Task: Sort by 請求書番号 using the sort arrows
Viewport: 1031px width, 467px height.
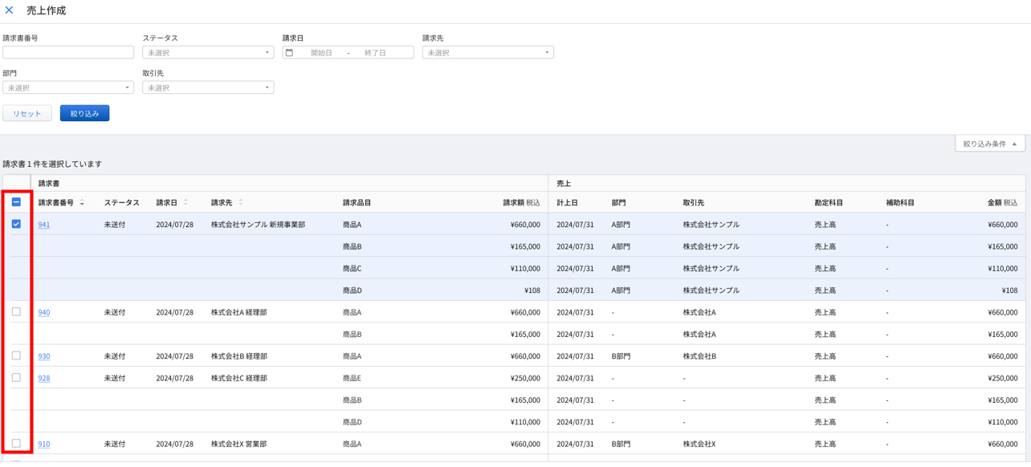Action: (x=82, y=203)
